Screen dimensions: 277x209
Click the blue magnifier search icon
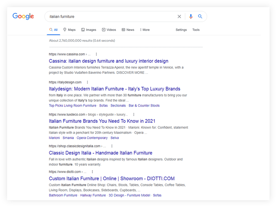pos(200,17)
